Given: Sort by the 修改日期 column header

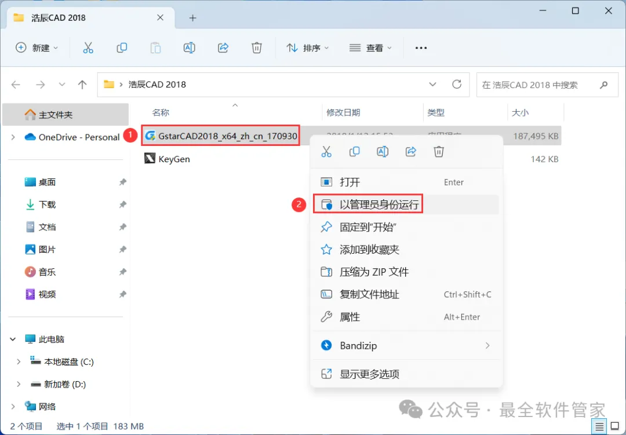Looking at the screenshot, I should coord(343,112).
